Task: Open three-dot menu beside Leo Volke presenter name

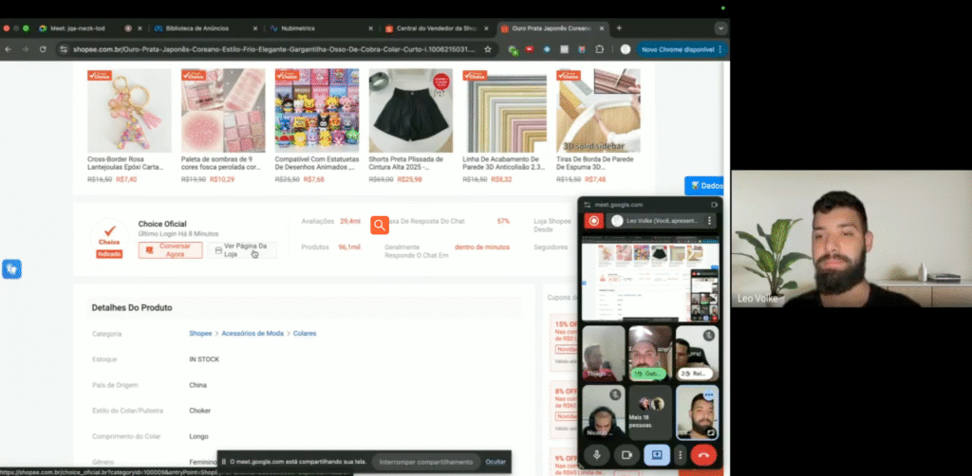Action: pyautogui.click(x=709, y=220)
